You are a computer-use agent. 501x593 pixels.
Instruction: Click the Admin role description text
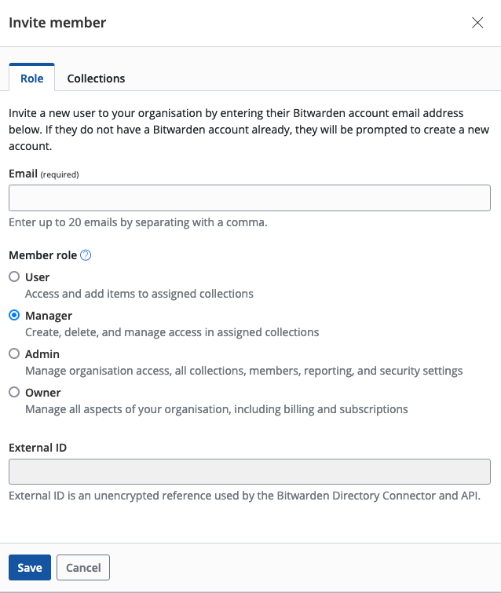click(x=243, y=371)
